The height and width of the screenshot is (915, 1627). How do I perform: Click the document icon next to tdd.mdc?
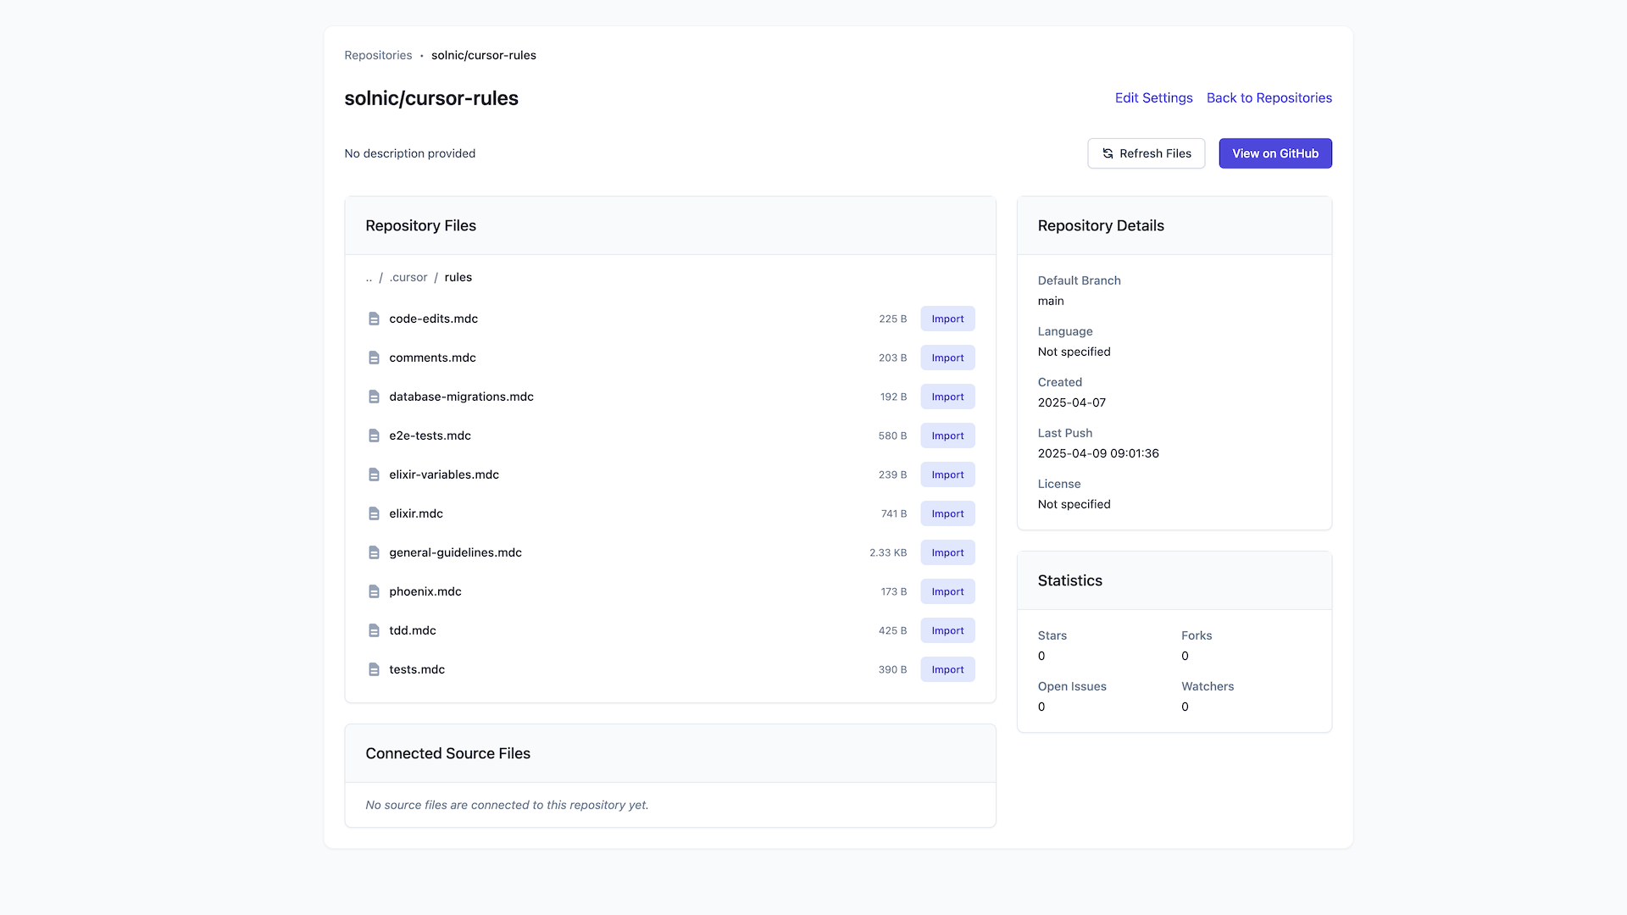(x=375, y=630)
